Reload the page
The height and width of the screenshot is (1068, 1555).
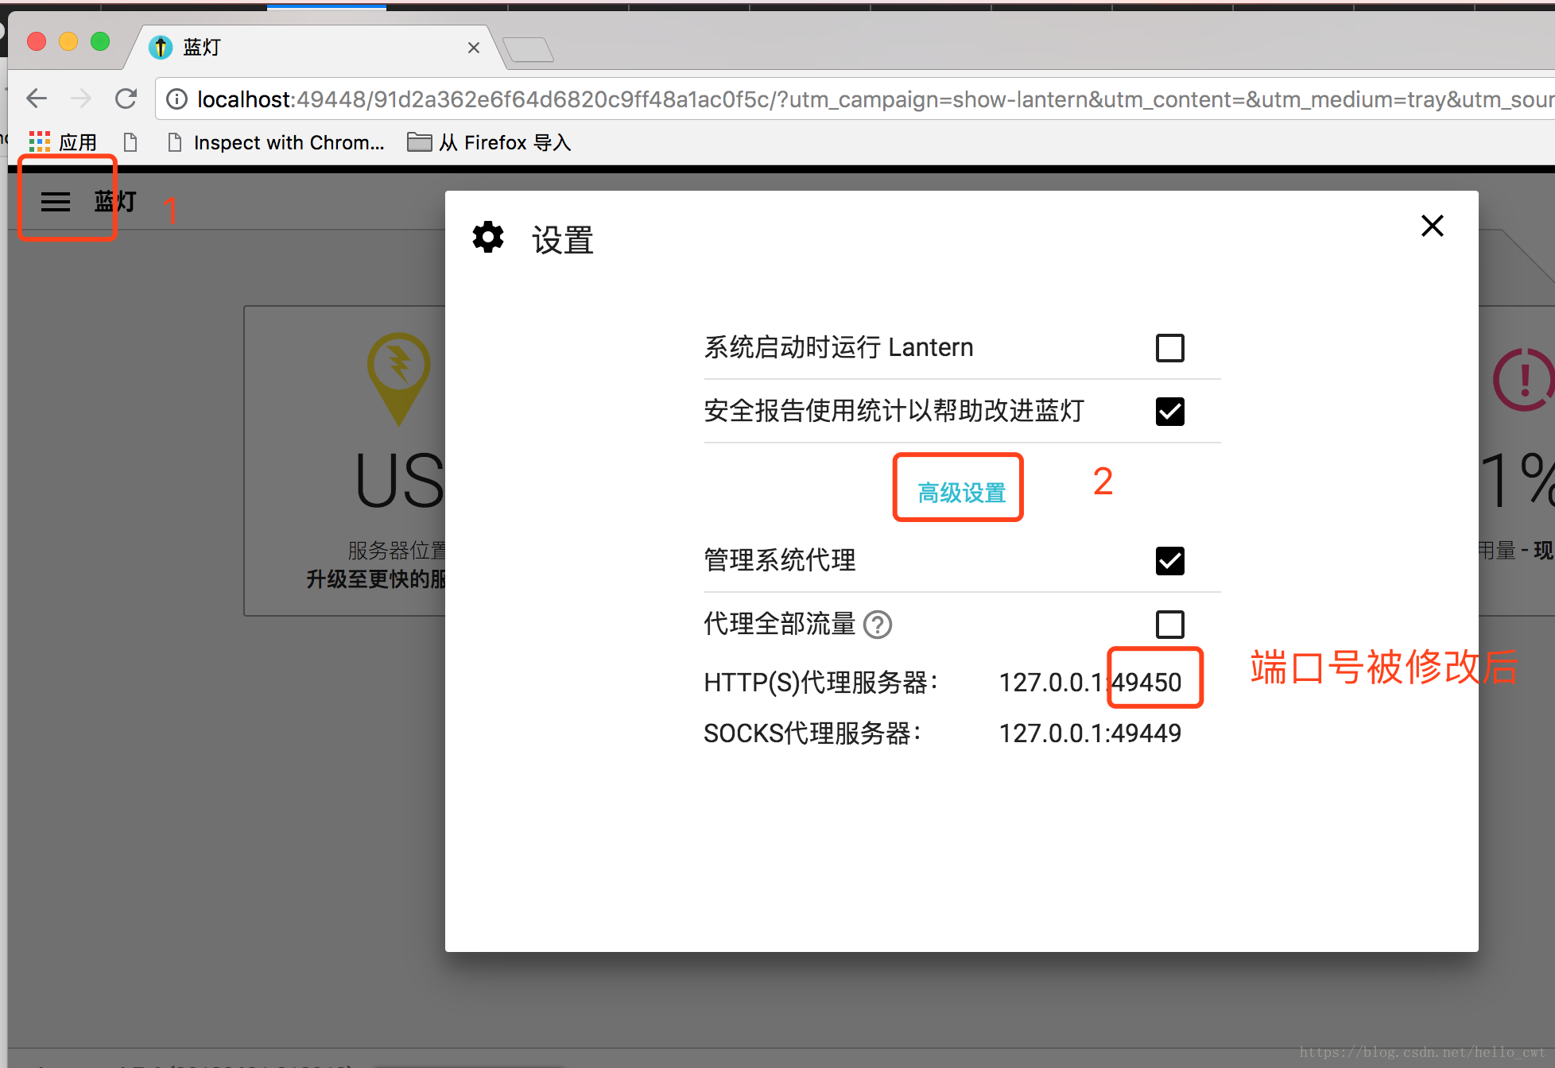pos(126,99)
